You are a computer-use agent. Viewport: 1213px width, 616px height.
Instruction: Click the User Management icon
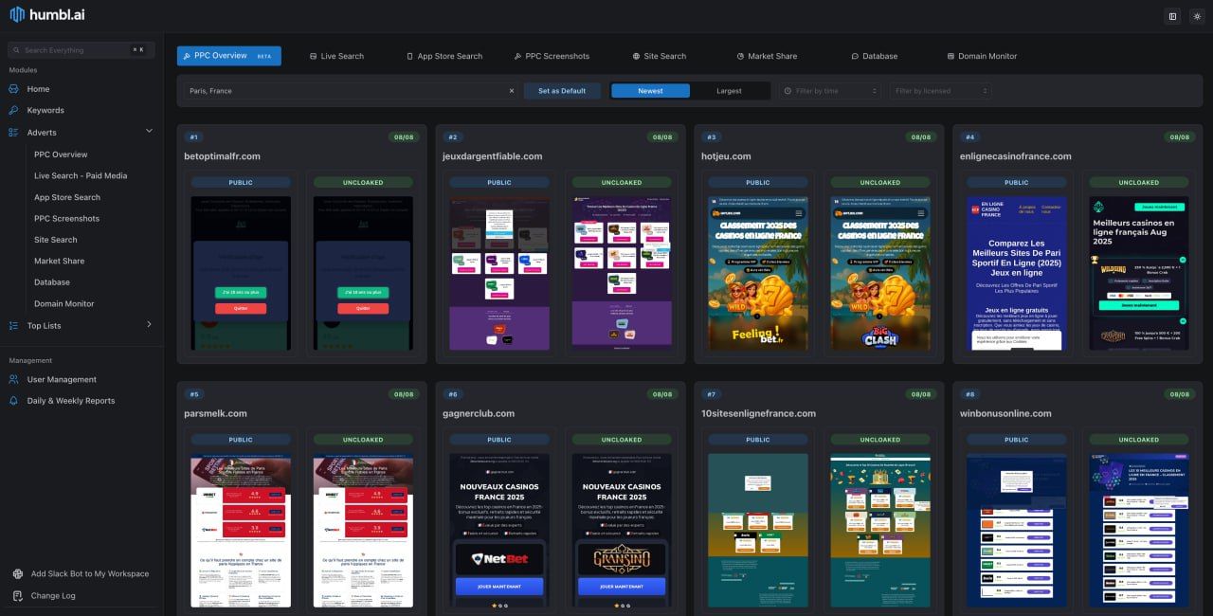click(14, 380)
